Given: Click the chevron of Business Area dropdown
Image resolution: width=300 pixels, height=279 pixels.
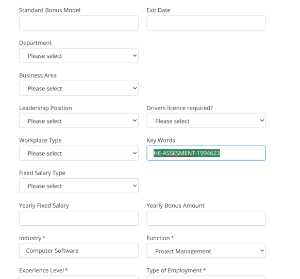Looking at the screenshot, I should tap(135, 88).
